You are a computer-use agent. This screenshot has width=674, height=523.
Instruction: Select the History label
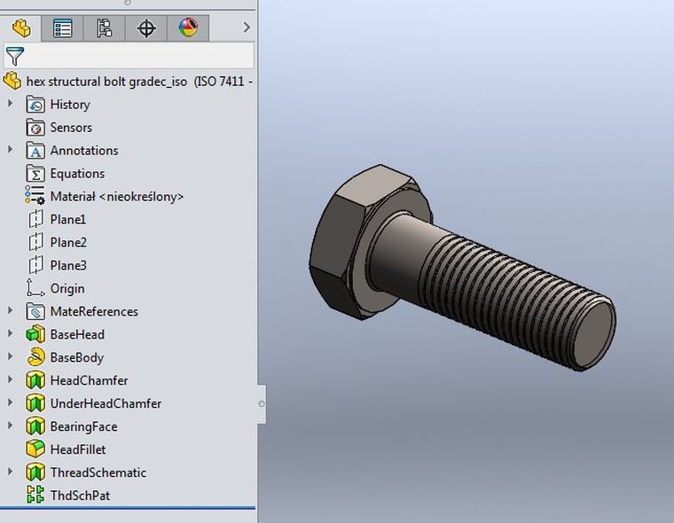click(70, 105)
